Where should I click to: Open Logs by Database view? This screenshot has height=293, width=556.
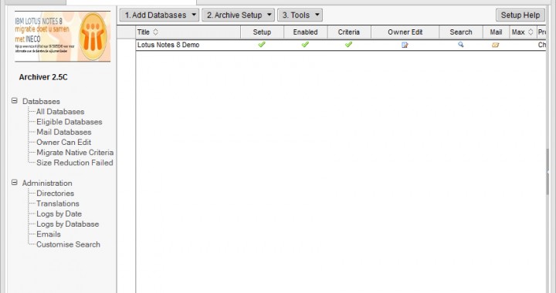68,224
